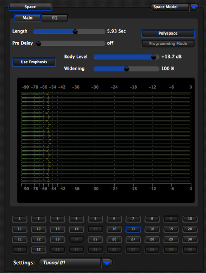Viewport: 206px width, 273px height.
Task: Select preset slot 29
Action: click(171, 239)
